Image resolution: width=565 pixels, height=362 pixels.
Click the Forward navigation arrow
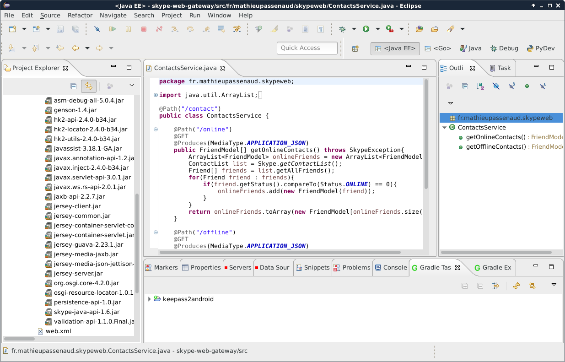[99, 48]
